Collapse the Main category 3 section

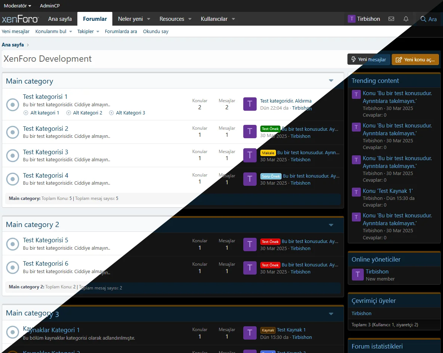point(331,314)
